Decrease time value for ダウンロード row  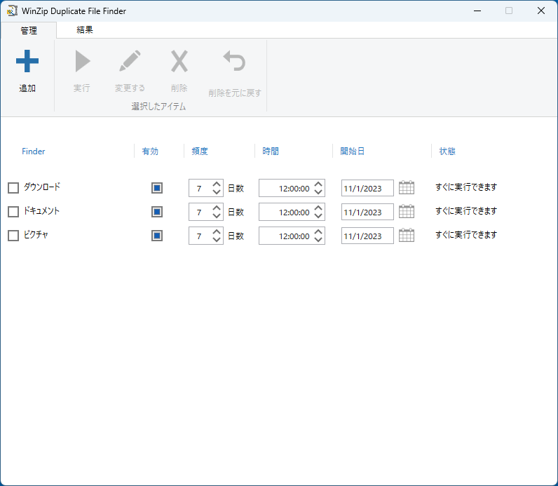click(318, 192)
